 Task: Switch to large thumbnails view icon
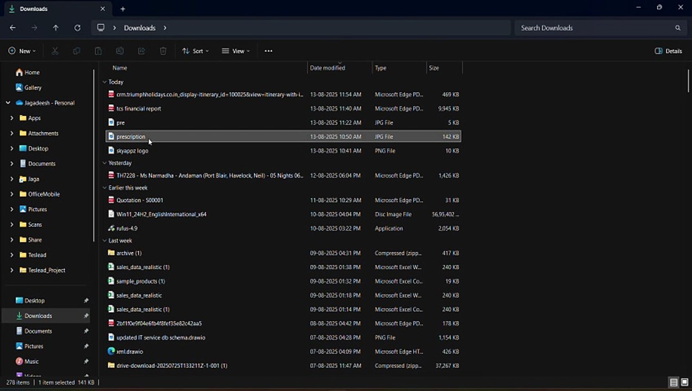(684, 382)
